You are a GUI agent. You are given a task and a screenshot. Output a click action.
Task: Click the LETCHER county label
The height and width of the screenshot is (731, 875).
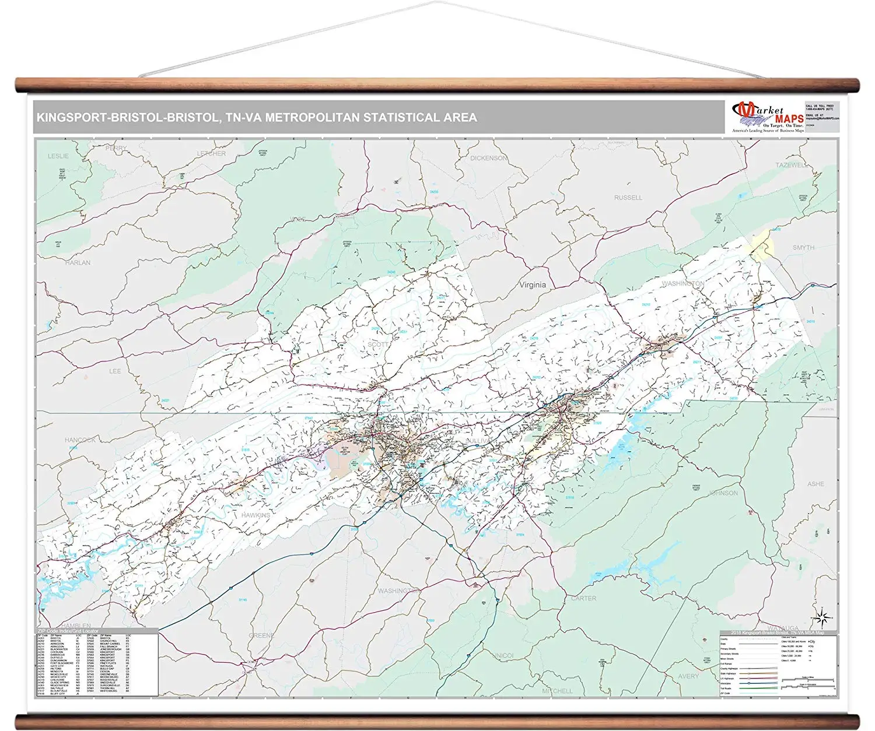(211, 153)
